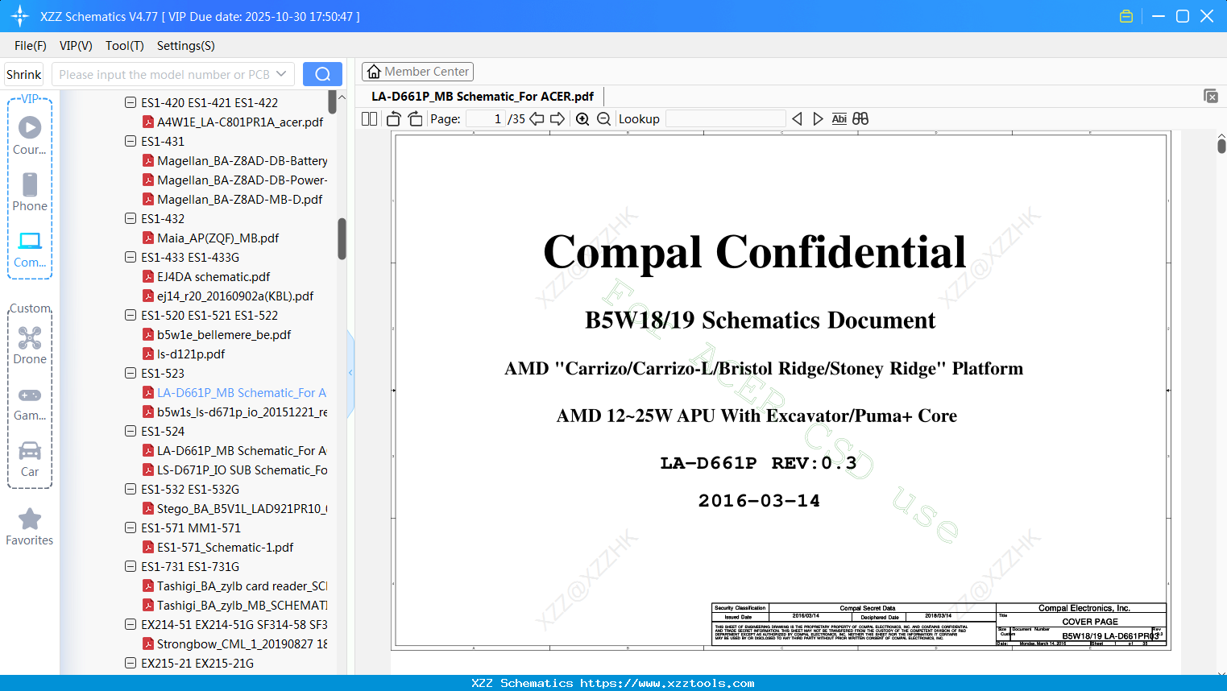The height and width of the screenshot is (691, 1227).
Task: Click the Abi text-match option icon
Action: click(839, 119)
